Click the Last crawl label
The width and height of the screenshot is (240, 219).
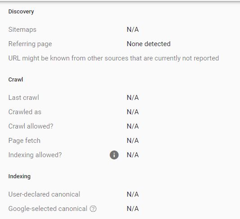tap(24, 98)
